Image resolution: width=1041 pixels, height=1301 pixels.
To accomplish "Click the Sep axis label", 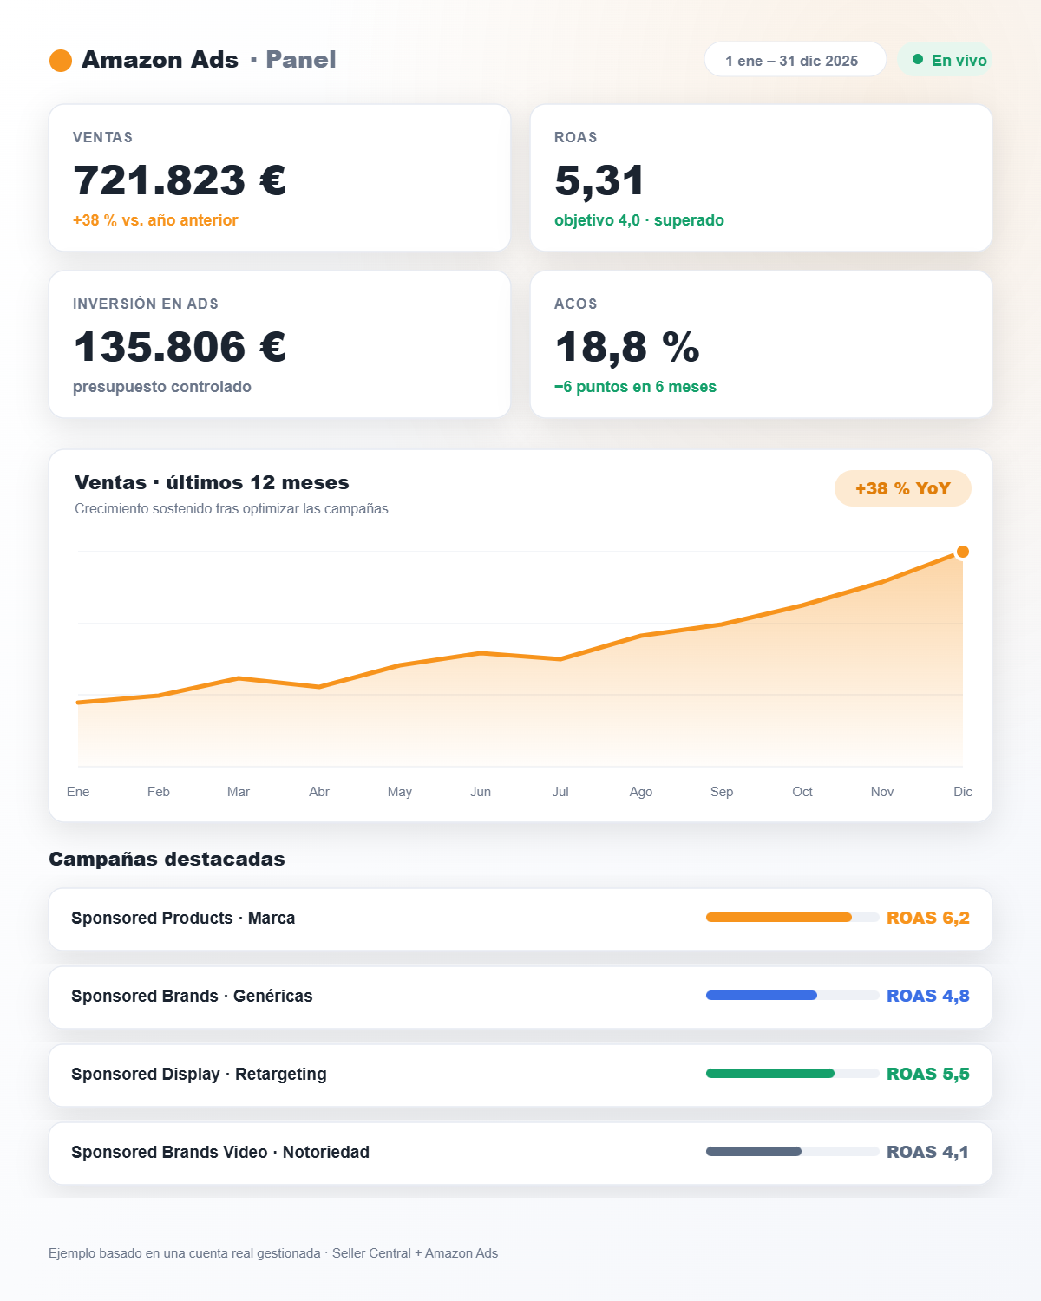I will click(722, 792).
